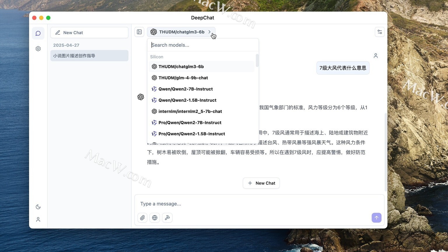Screen dimensions: 448x252
Task: Open chat settings sliders icon
Action: click(x=380, y=32)
